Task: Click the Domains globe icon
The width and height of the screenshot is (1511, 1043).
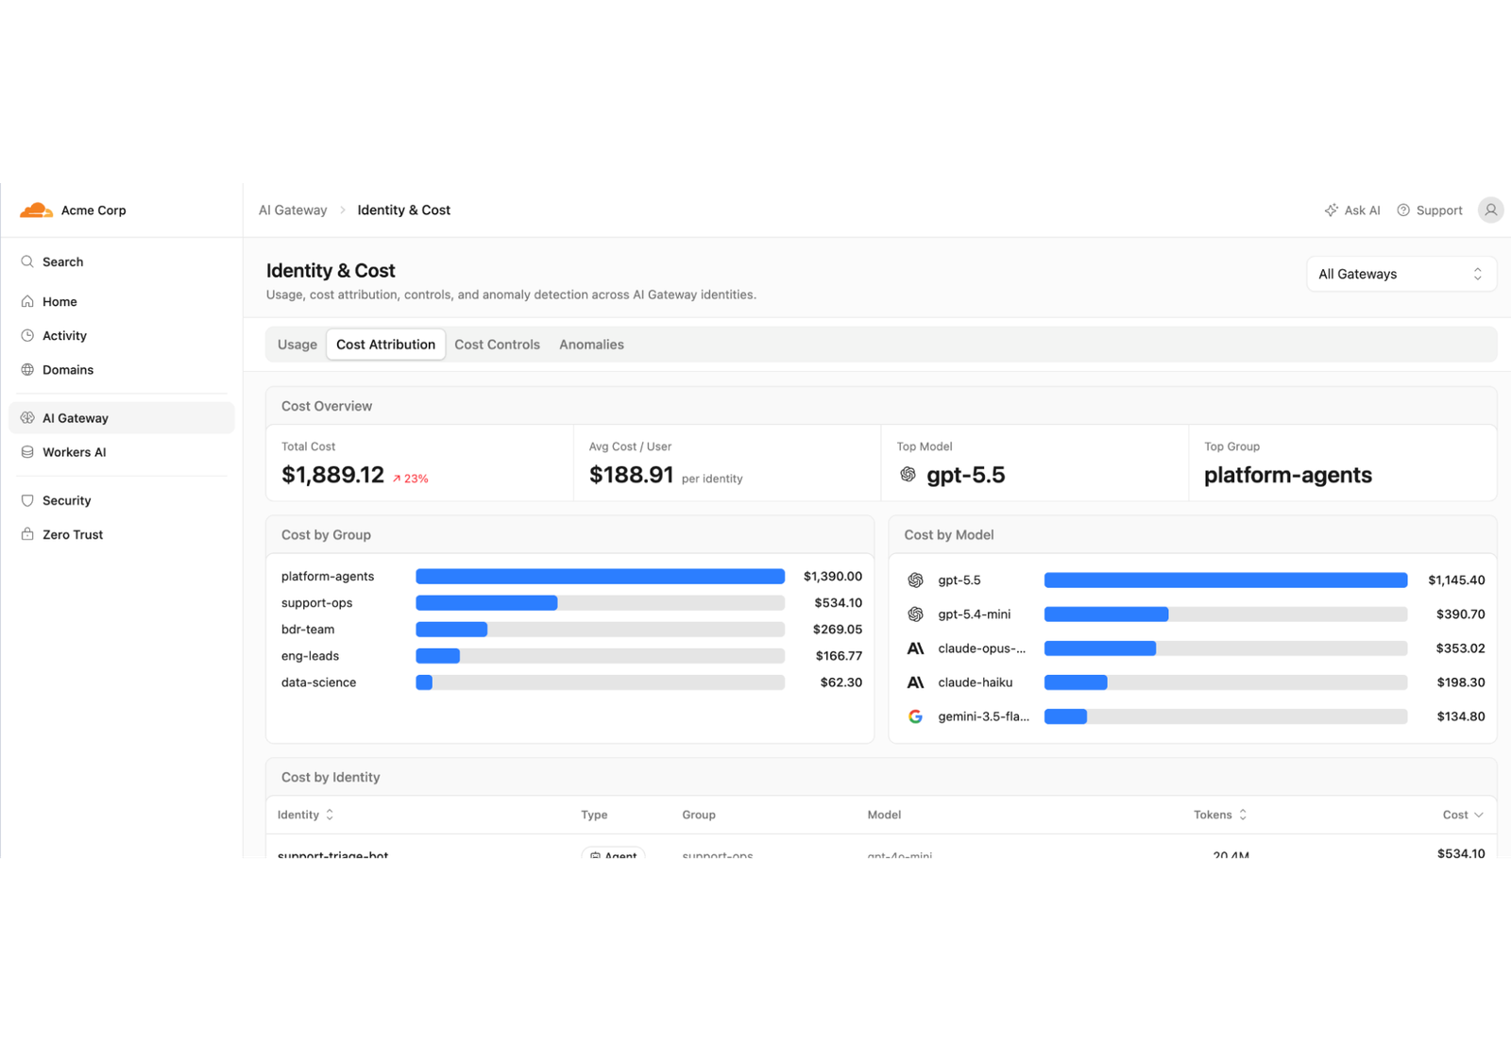Action: [x=27, y=369]
